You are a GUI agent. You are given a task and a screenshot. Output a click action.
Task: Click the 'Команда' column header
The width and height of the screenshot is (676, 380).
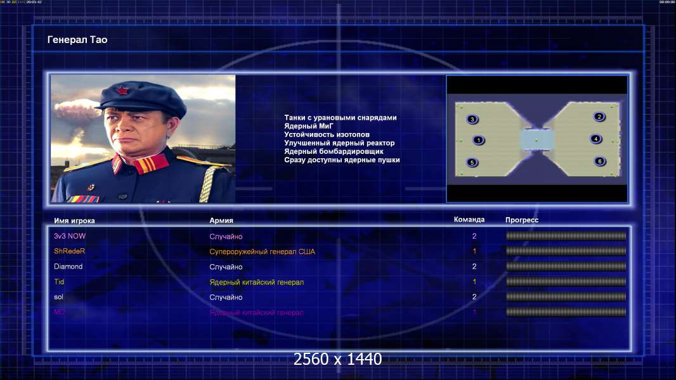click(x=469, y=220)
